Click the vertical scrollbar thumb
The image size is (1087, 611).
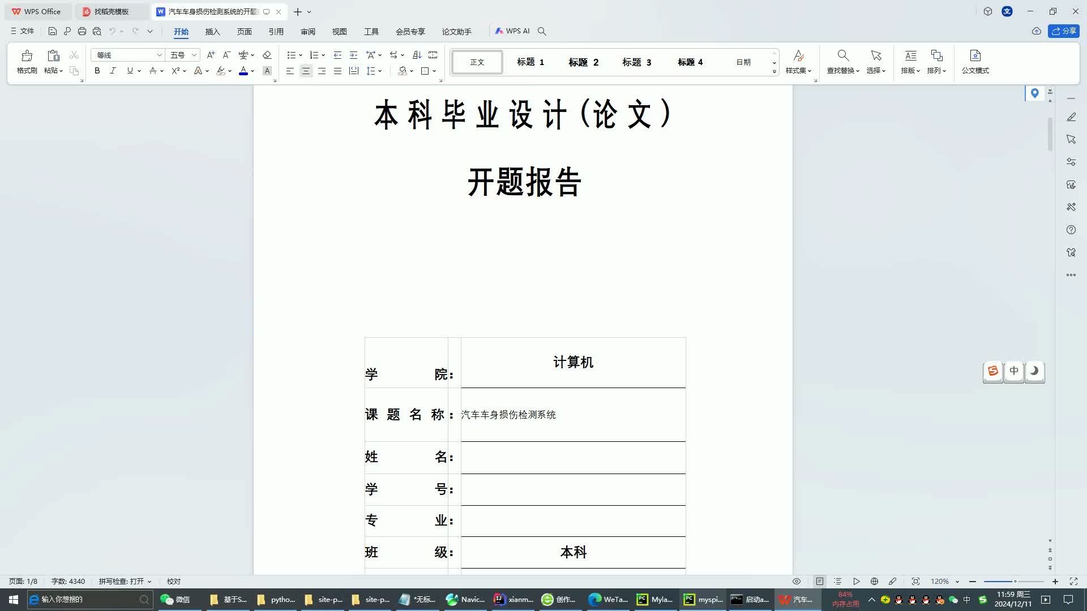pyautogui.click(x=1050, y=134)
